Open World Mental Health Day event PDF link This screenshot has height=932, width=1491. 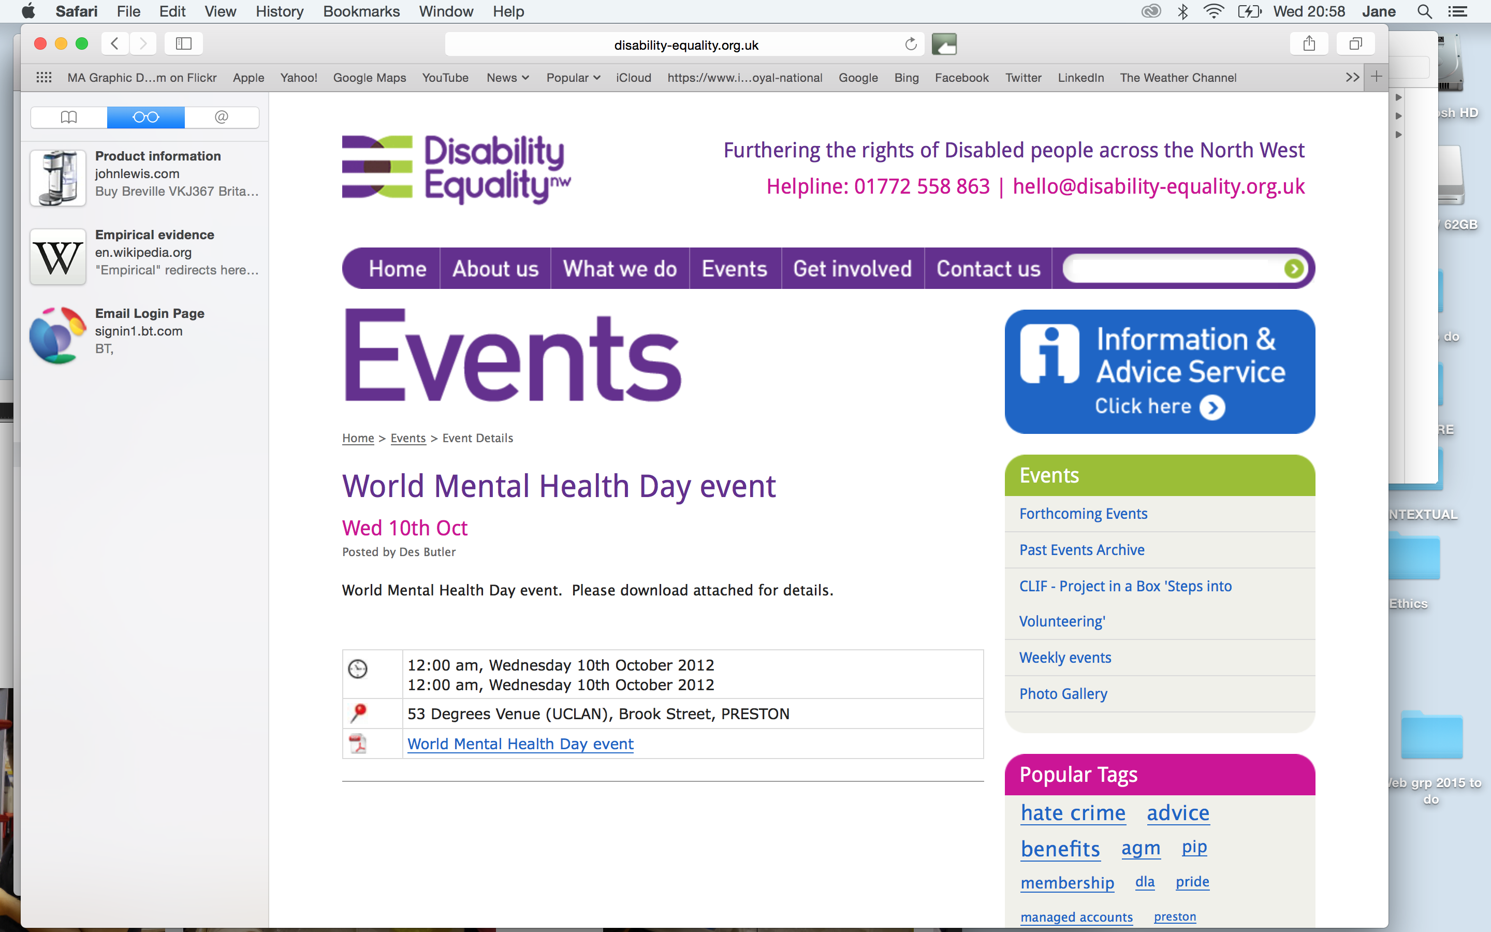[520, 744]
